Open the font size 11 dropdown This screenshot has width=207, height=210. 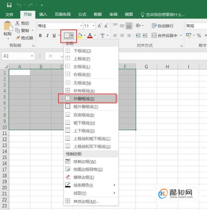click(x=93, y=26)
